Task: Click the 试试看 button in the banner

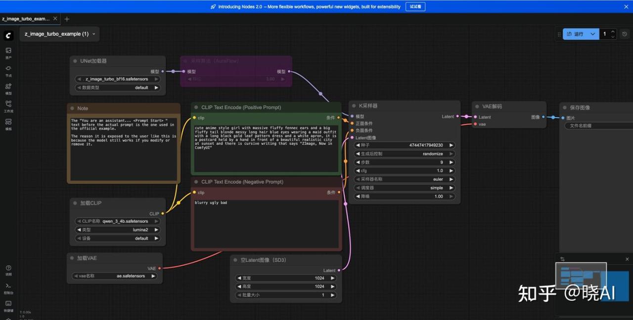Action: click(415, 7)
